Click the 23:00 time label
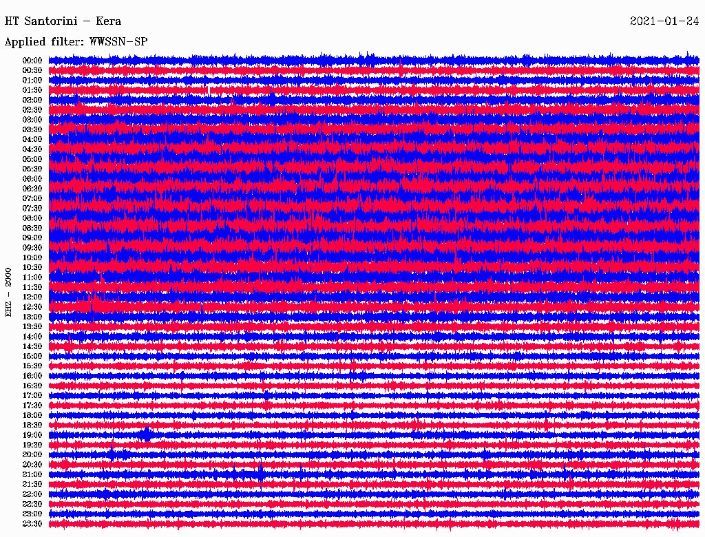 [x=32, y=514]
